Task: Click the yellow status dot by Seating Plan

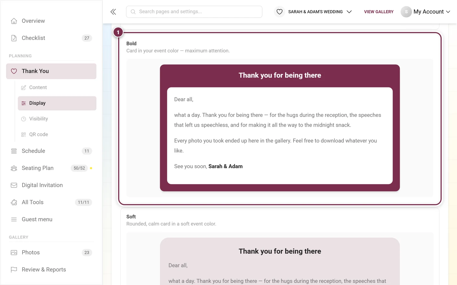Action: click(x=91, y=168)
